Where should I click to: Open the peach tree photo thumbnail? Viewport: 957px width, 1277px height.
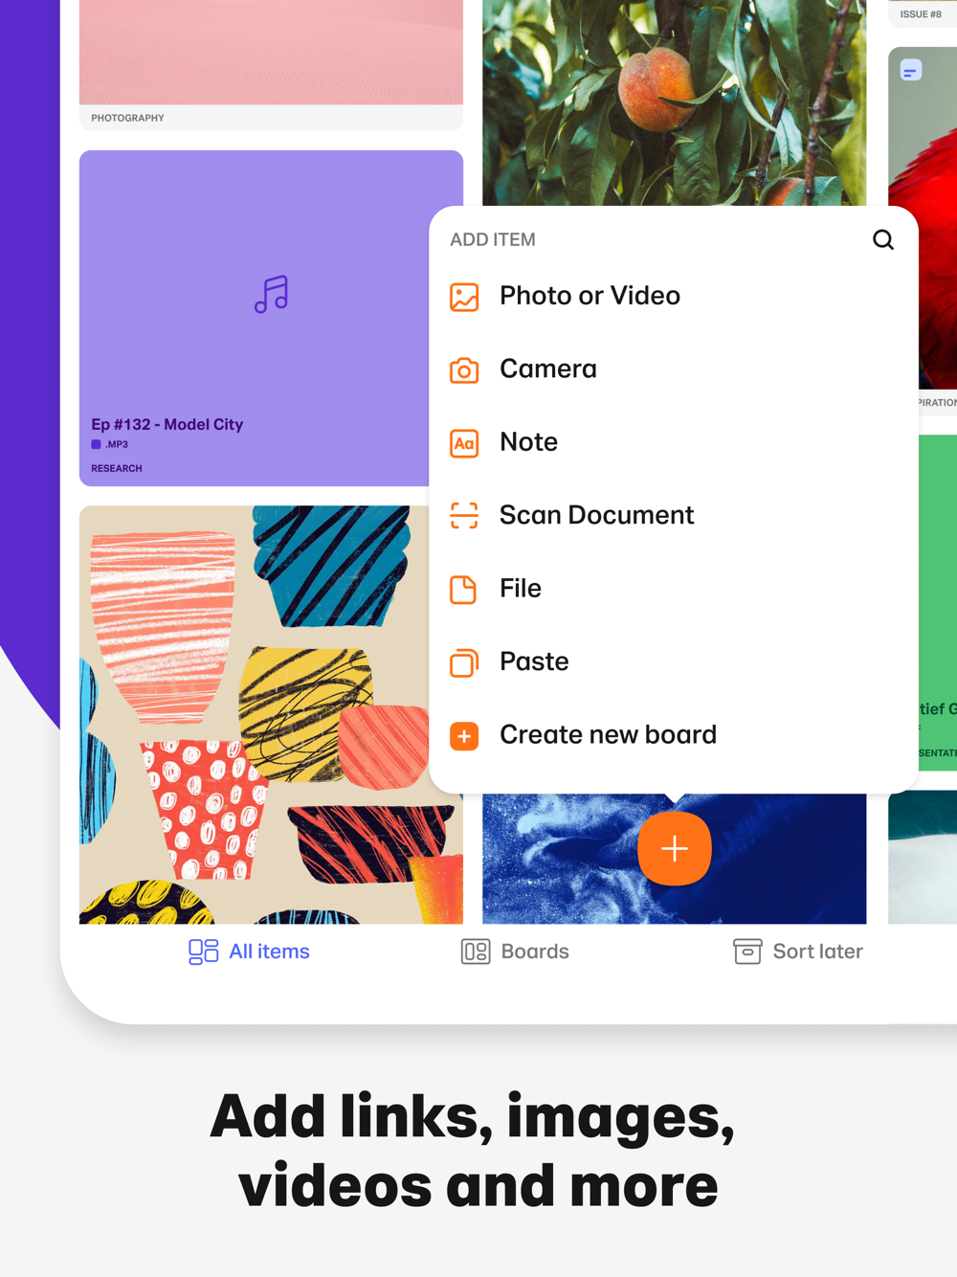tap(674, 102)
